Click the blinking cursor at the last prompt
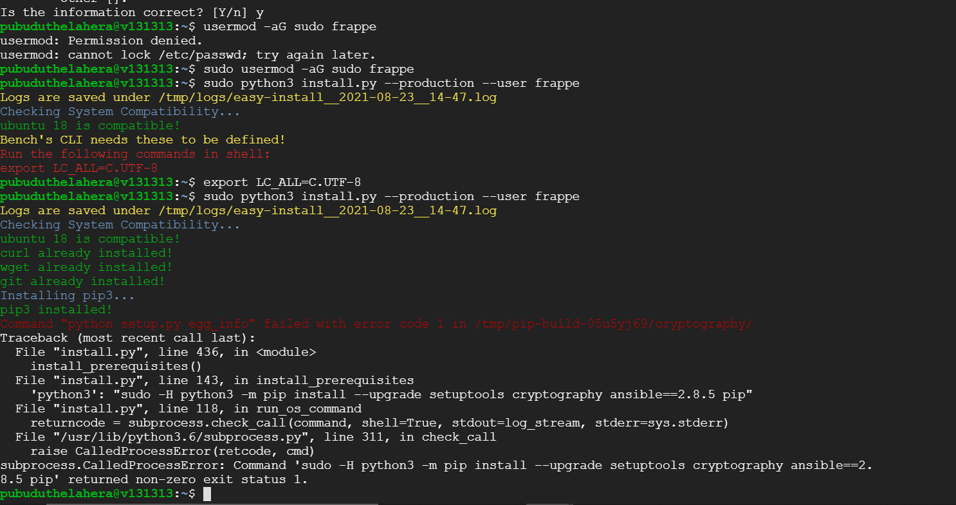 point(207,493)
